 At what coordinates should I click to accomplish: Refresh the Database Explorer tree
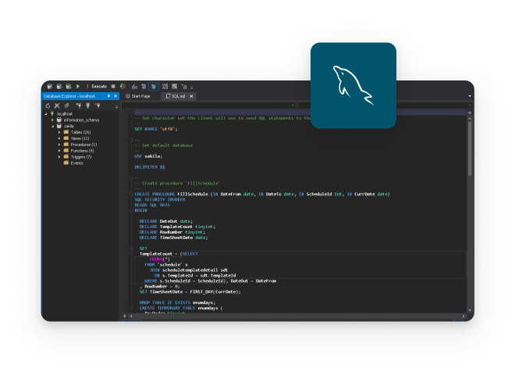(x=48, y=105)
